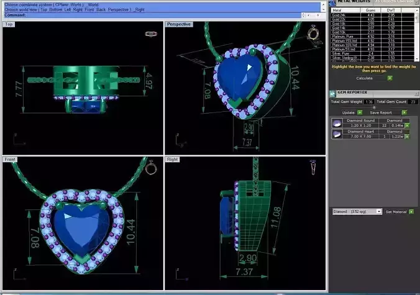
Task: Click the green arrow beside Update
Action: [360, 112]
